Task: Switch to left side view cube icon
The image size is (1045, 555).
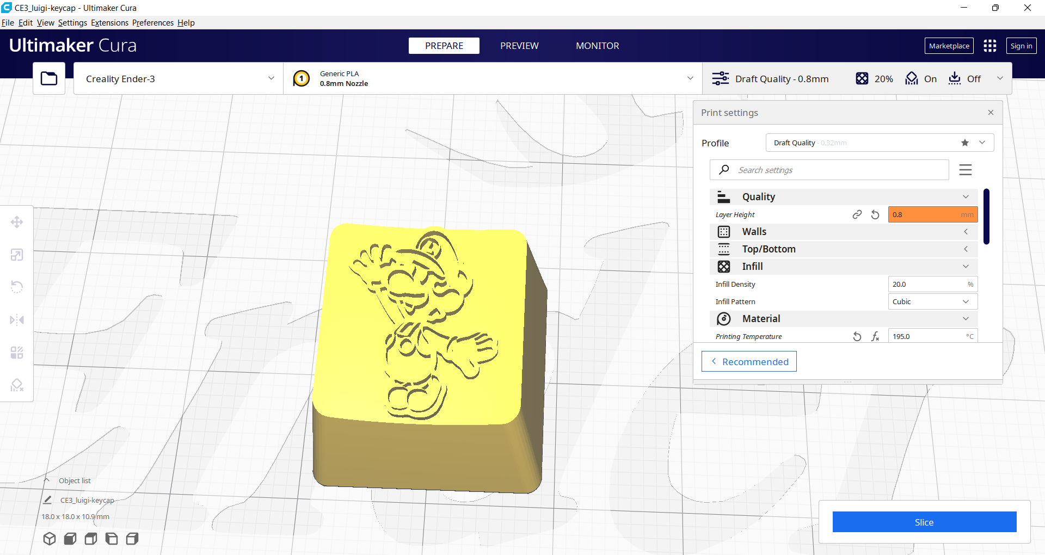Action: (x=112, y=539)
